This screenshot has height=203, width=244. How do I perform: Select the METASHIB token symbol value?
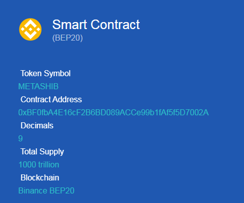pos(38,86)
